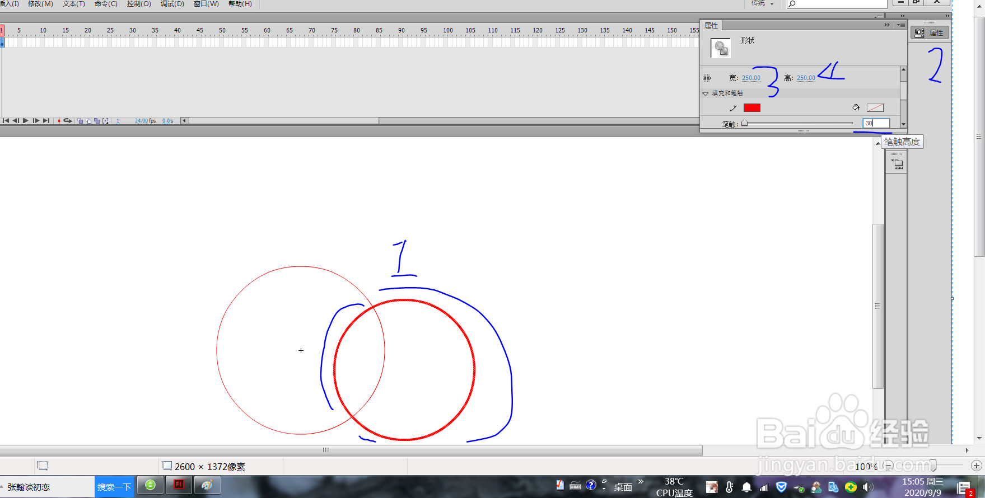985x498 pixels.
Task: Click the 搜索一下 button
Action: click(x=114, y=487)
